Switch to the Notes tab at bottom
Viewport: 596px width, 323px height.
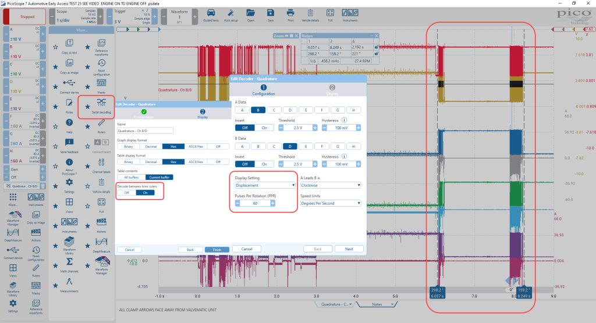tap(377, 304)
